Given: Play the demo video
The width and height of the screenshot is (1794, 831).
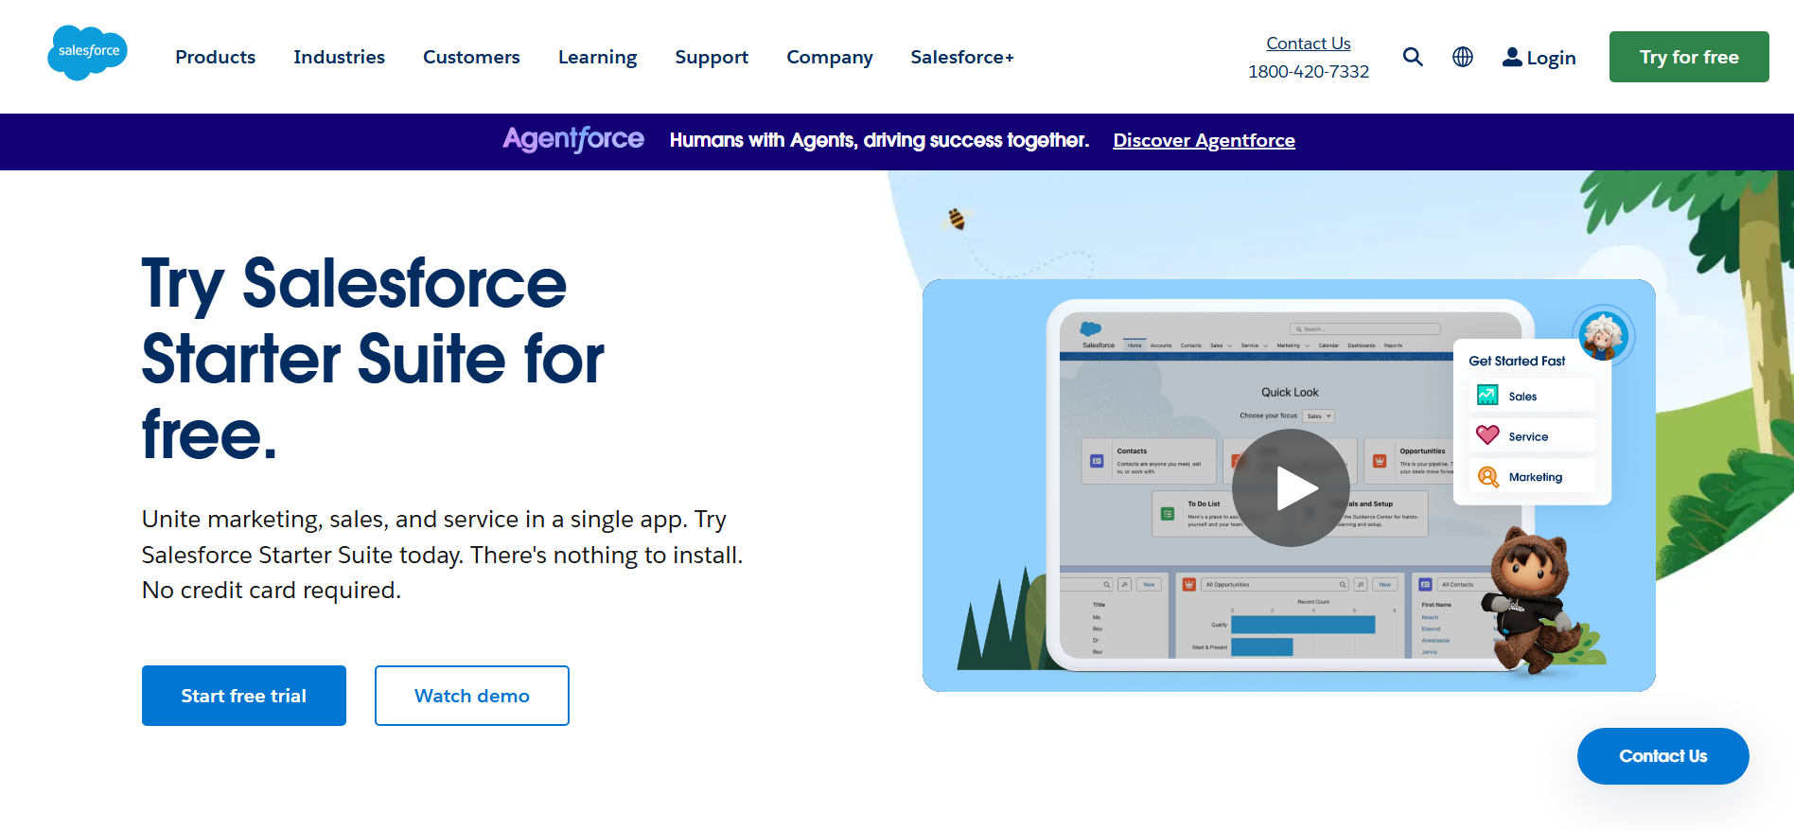Looking at the screenshot, I should coord(1291,487).
